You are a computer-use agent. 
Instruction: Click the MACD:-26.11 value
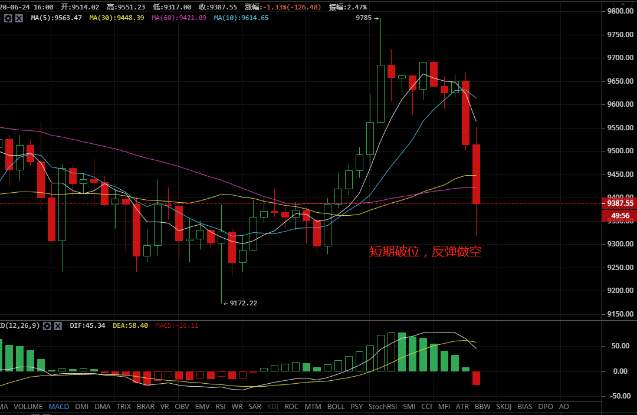[x=177, y=325]
